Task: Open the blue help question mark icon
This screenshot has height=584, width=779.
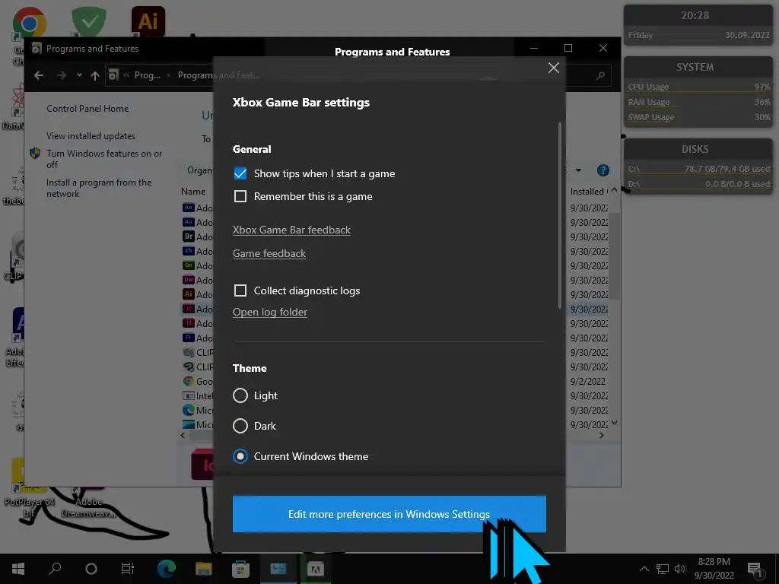Action: pyautogui.click(x=603, y=170)
